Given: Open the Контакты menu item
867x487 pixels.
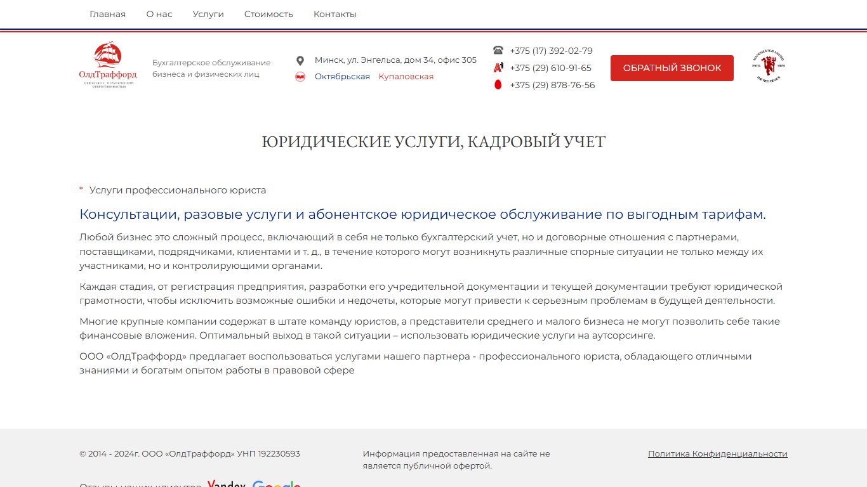Looking at the screenshot, I should [x=335, y=14].
